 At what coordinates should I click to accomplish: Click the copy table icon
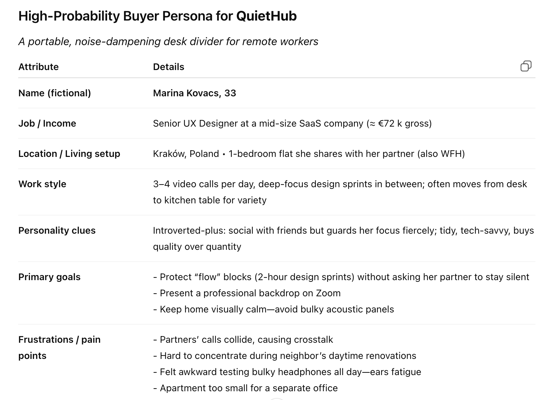point(526,66)
